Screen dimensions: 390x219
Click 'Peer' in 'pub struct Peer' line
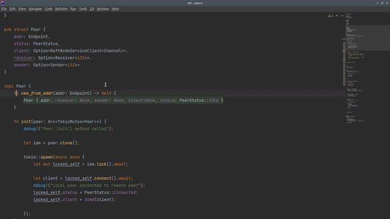[x=35, y=30]
